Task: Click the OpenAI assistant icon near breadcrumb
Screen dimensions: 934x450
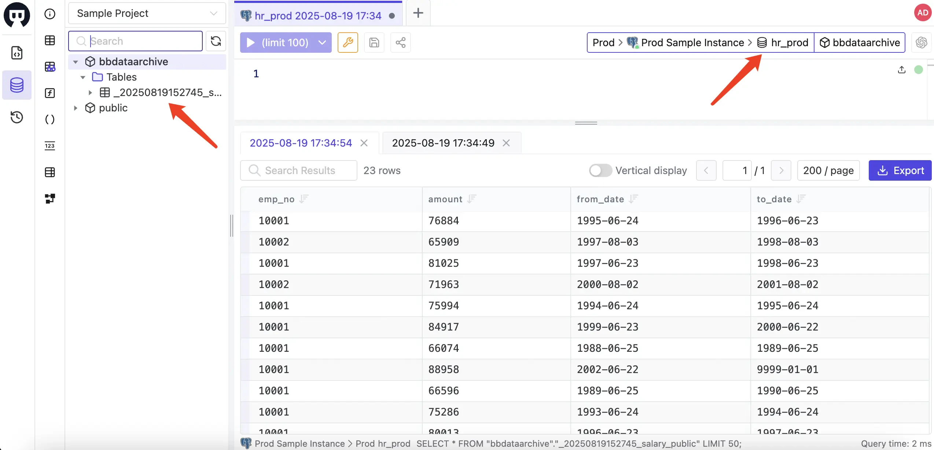Action: click(921, 42)
